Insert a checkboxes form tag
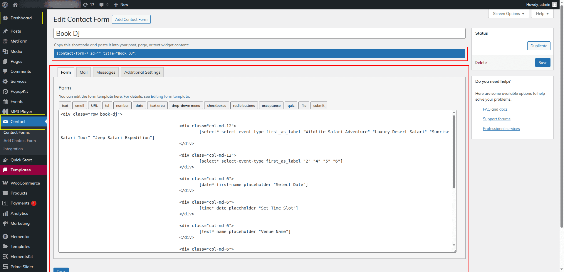Image resolution: width=564 pixels, height=272 pixels. click(x=216, y=106)
